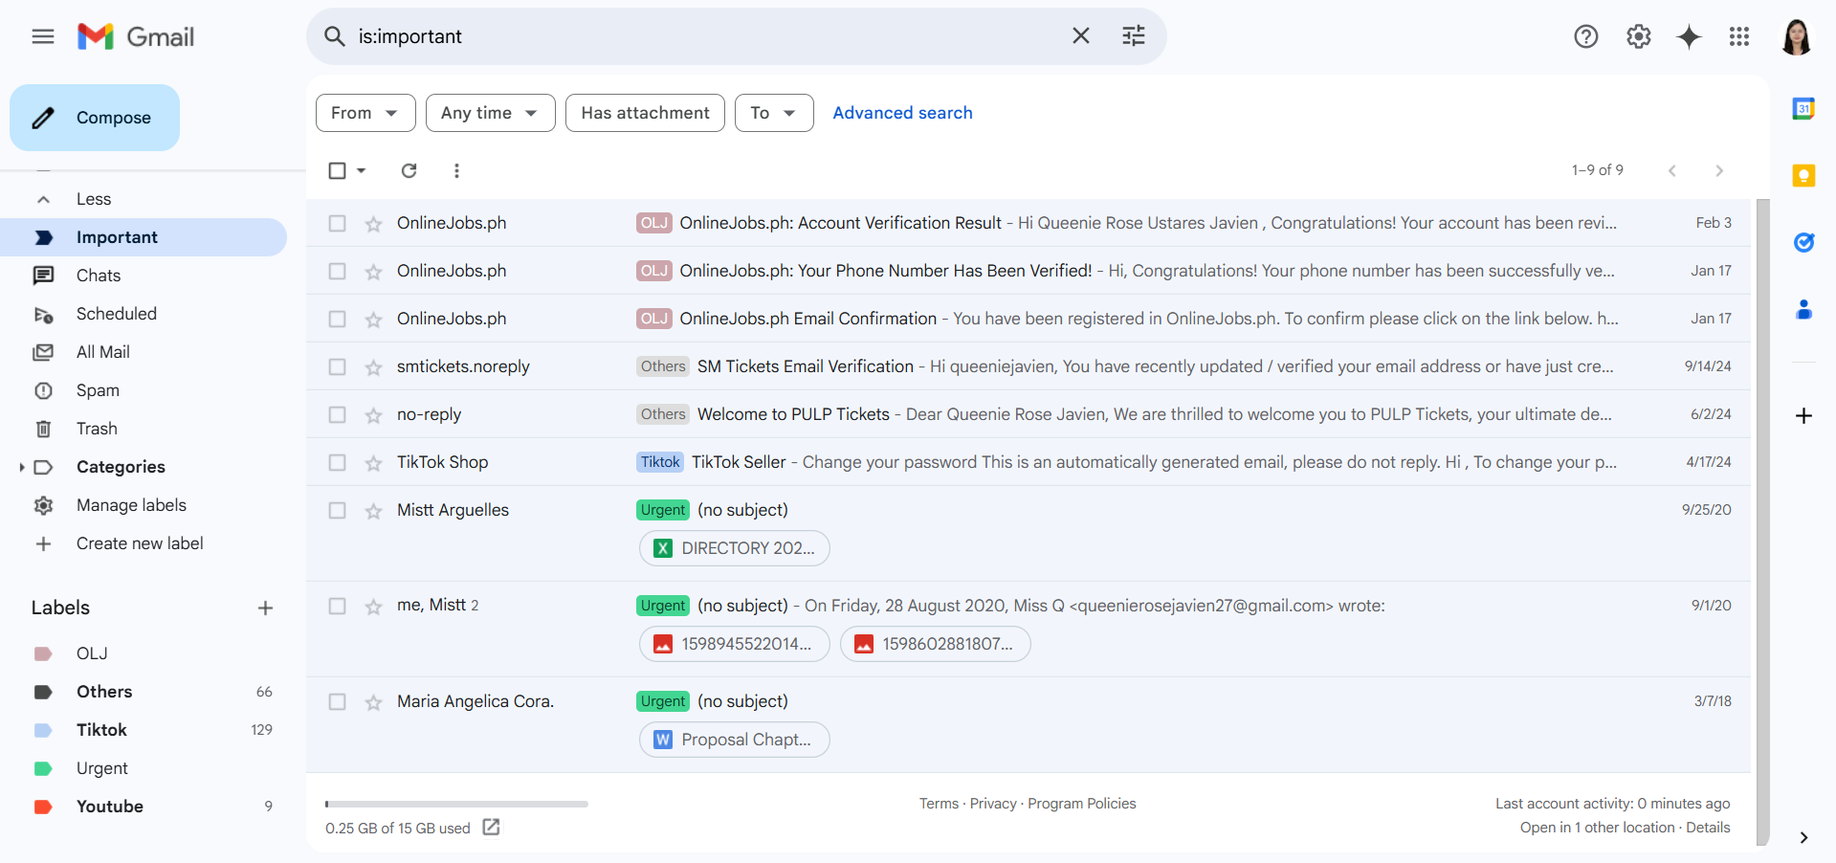Launch the Gemini sparkle icon
Image resolution: width=1836 pixels, height=863 pixels.
(1690, 36)
